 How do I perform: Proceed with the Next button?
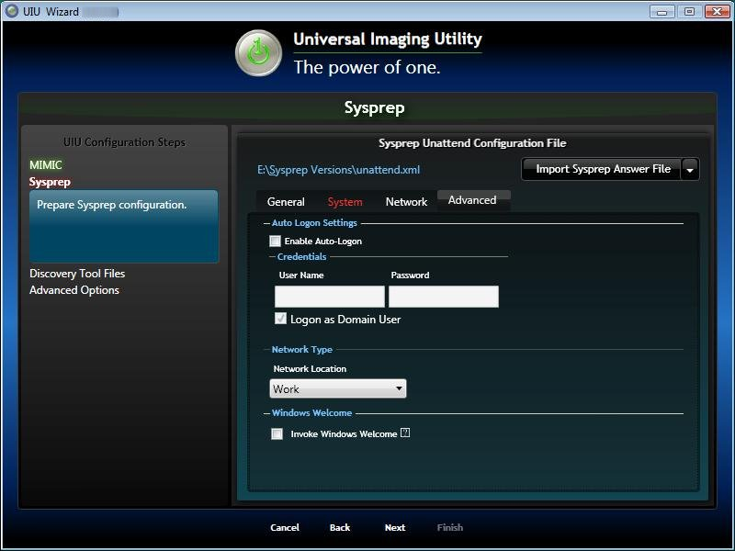click(395, 527)
